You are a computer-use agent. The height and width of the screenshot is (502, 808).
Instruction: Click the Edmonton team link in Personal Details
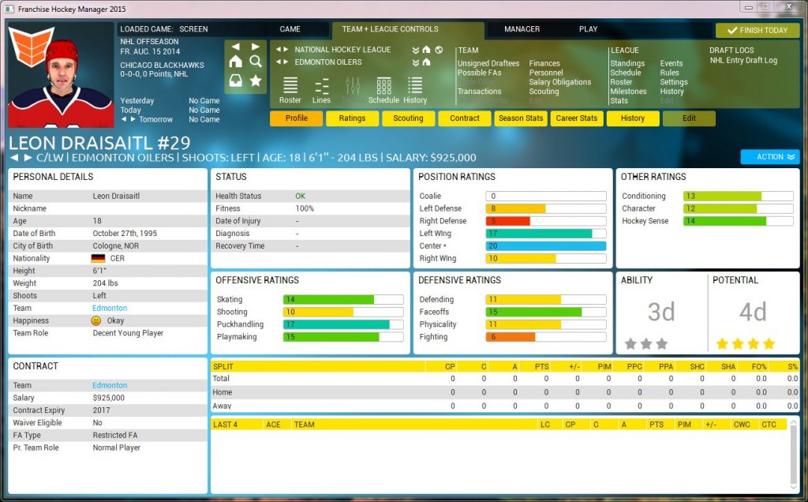point(110,308)
